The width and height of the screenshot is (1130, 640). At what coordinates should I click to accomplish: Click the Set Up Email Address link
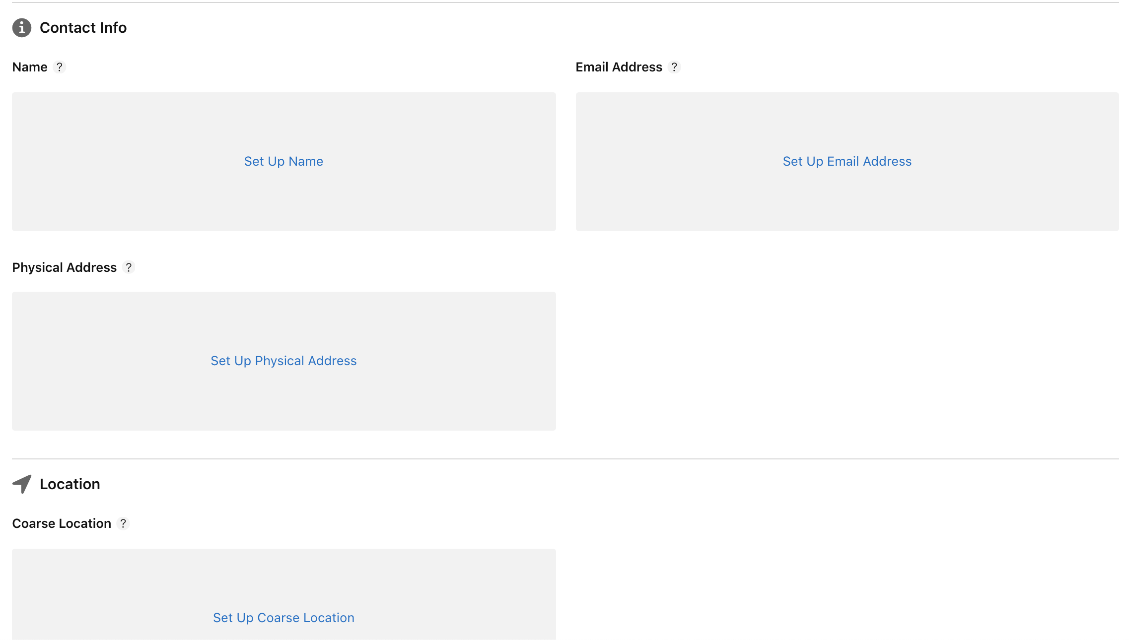point(847,161)
